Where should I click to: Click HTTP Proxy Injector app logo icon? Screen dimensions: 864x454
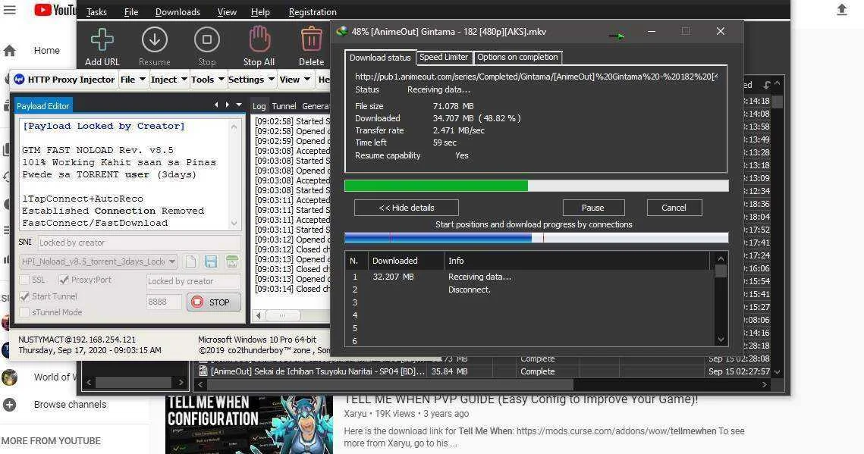(19, 80)
